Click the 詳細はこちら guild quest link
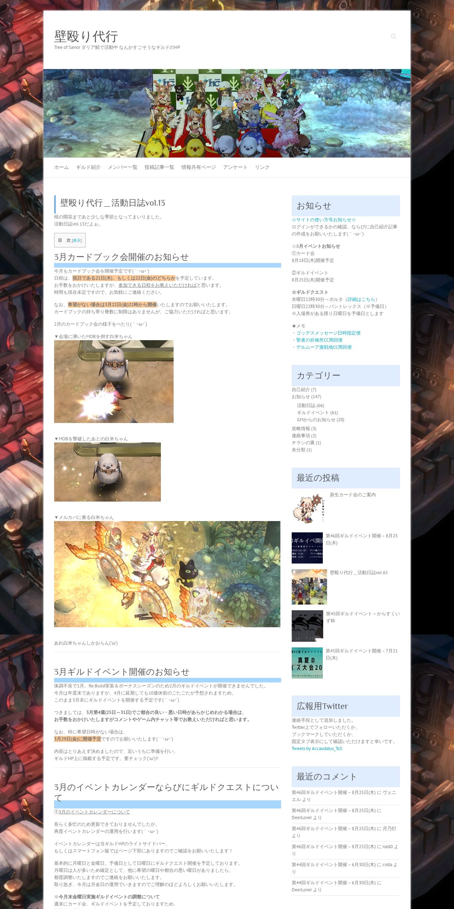 (361, 299)
